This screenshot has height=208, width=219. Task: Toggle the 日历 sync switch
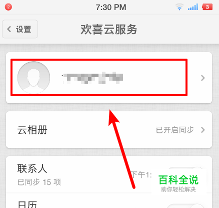tap(185, 205)
